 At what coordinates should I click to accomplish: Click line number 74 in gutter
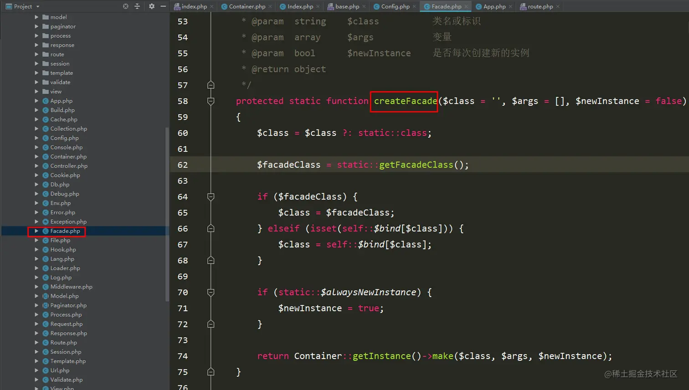tap(183, 356)
